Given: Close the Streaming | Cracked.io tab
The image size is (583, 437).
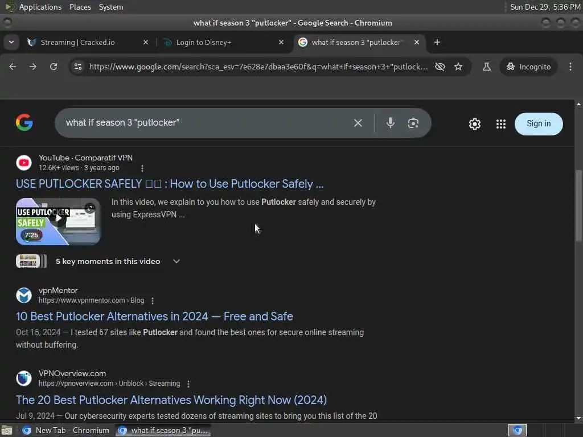Looking at the screenshot, I should point(146,42).
